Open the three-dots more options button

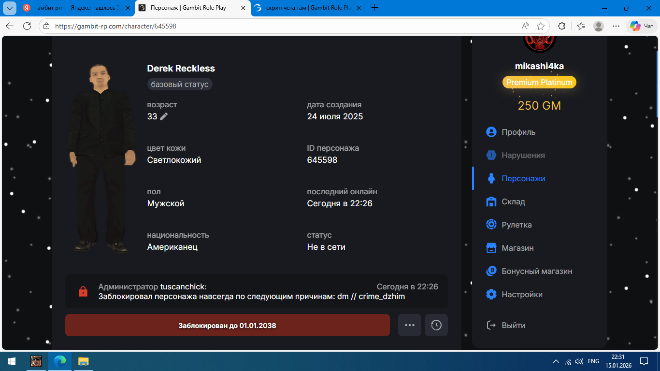(410, 325)
